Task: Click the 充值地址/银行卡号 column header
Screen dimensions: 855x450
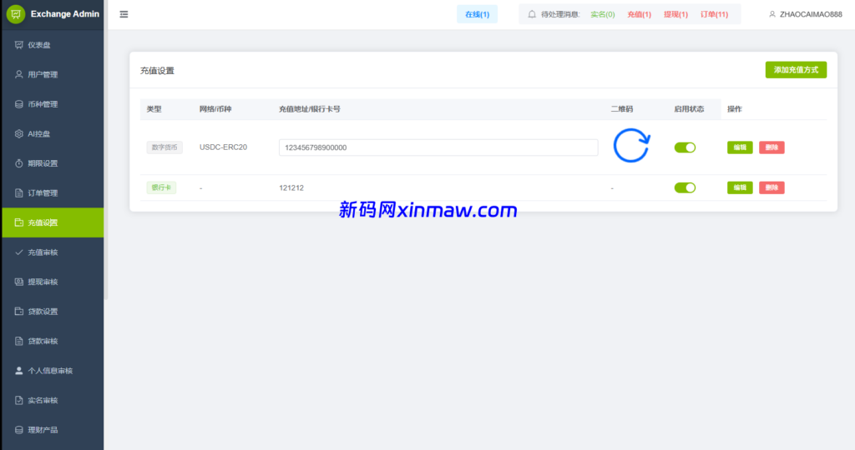Action: pyautogui.click(x=309, y=109)
